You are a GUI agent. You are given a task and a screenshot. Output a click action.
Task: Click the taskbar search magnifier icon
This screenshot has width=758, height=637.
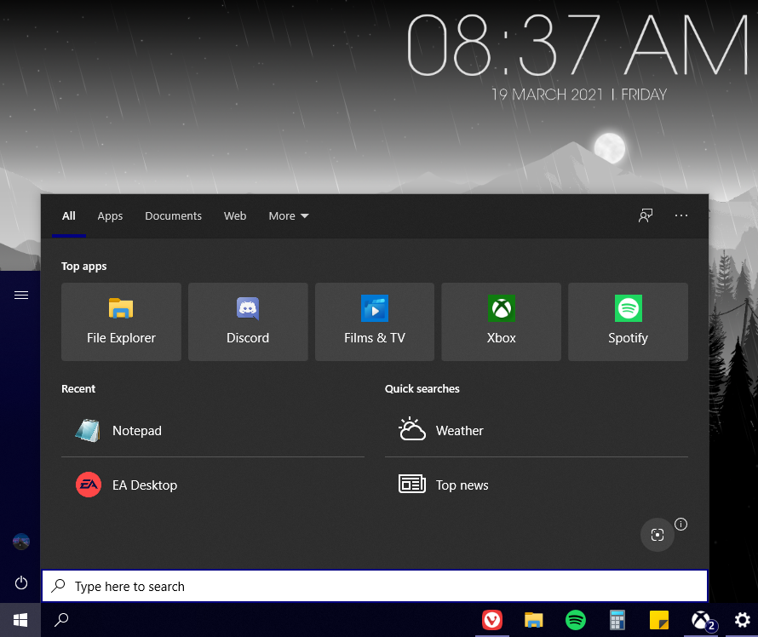pyautogui.click(x=61, y=620)
